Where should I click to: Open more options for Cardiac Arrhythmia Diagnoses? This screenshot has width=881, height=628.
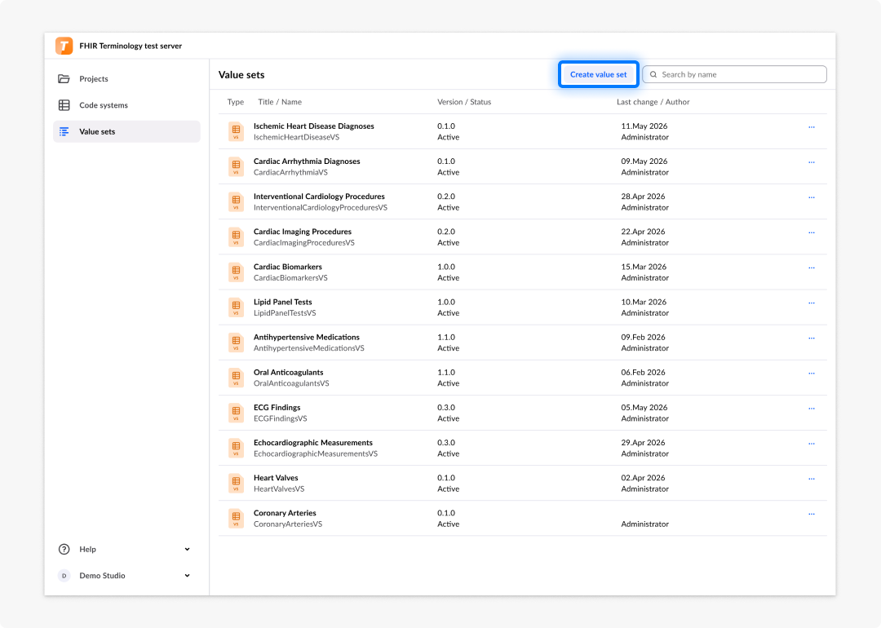[812, 162]
